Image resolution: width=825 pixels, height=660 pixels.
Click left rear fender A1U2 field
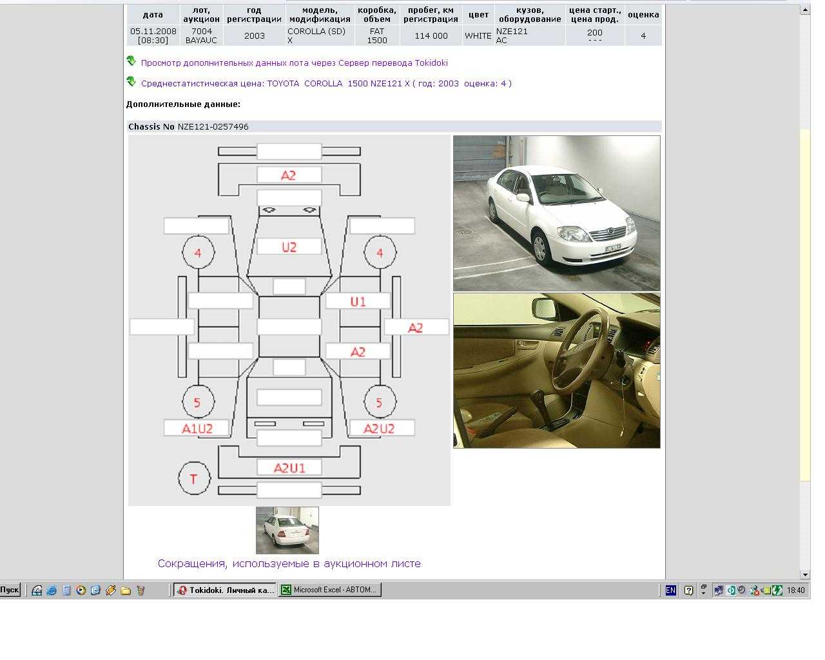click(x=197, y=428)
